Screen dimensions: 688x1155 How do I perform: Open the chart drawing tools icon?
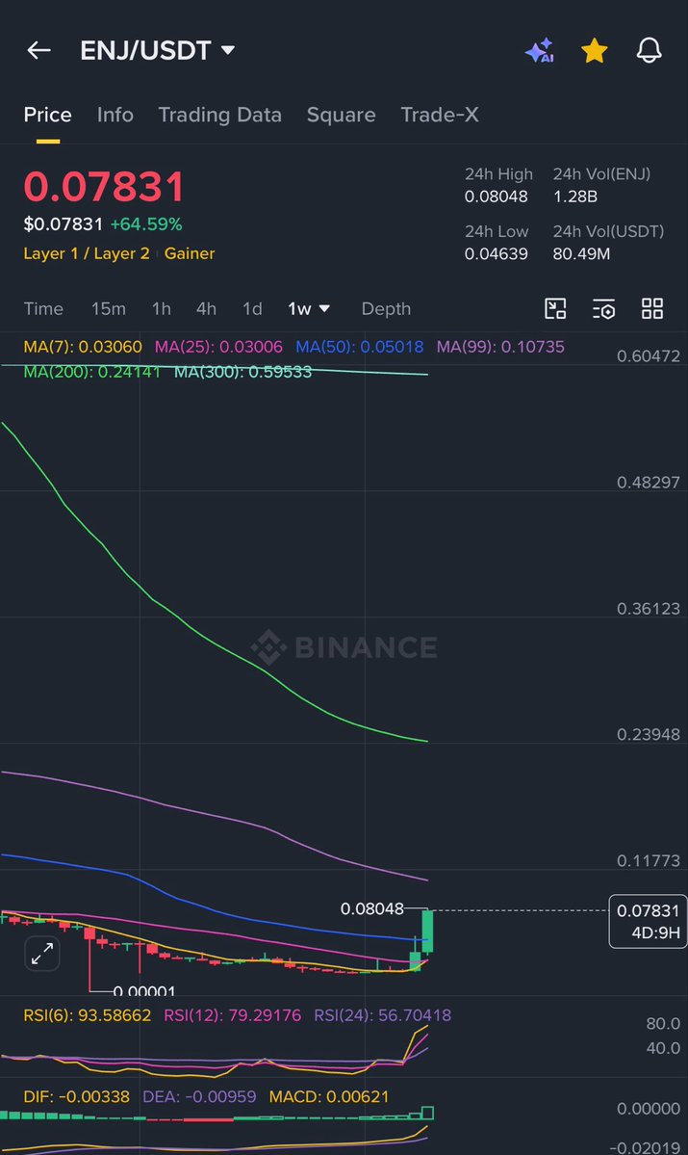555,308
